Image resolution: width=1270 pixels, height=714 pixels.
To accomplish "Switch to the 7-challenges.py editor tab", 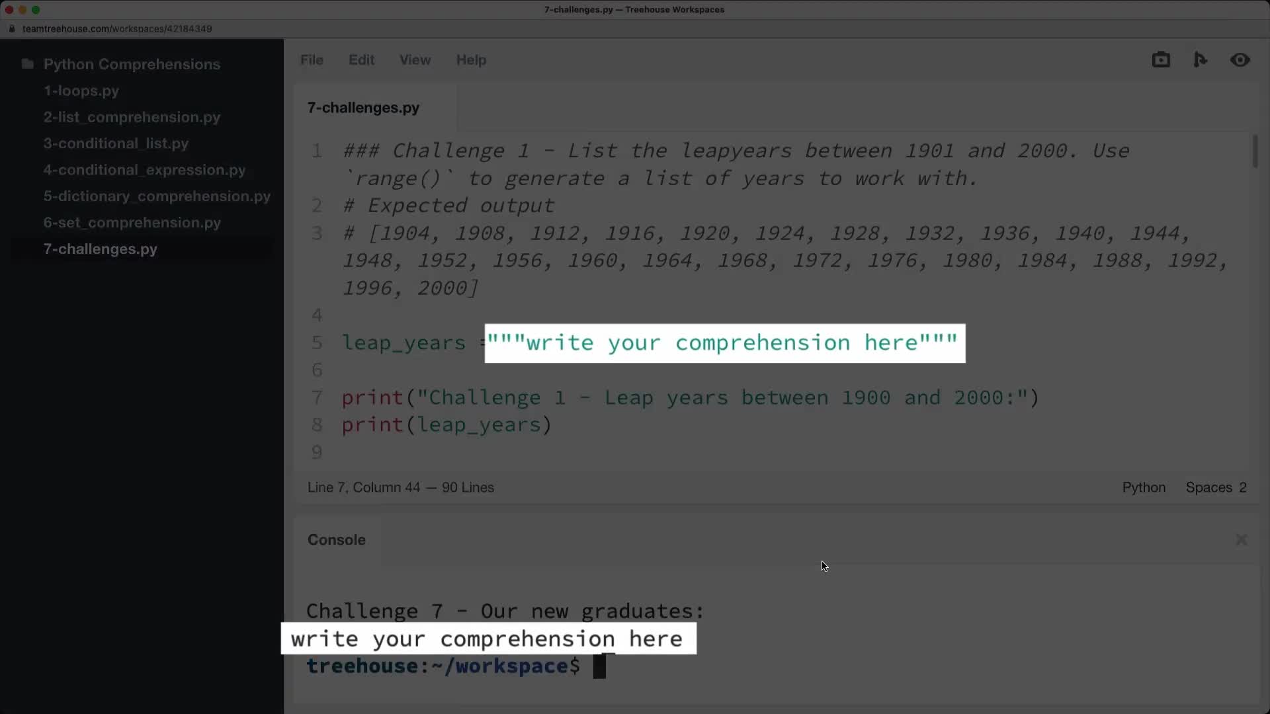I will 363,108.
